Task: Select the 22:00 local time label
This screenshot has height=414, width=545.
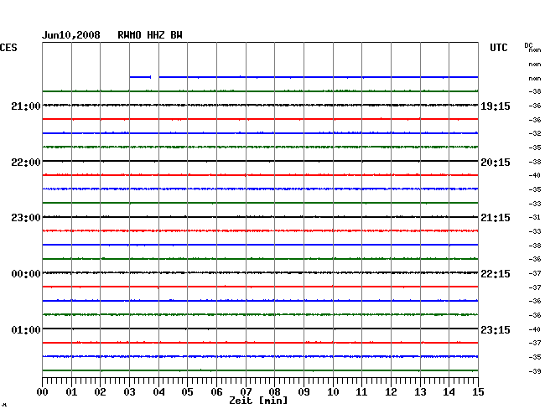Action: (26, 163)
